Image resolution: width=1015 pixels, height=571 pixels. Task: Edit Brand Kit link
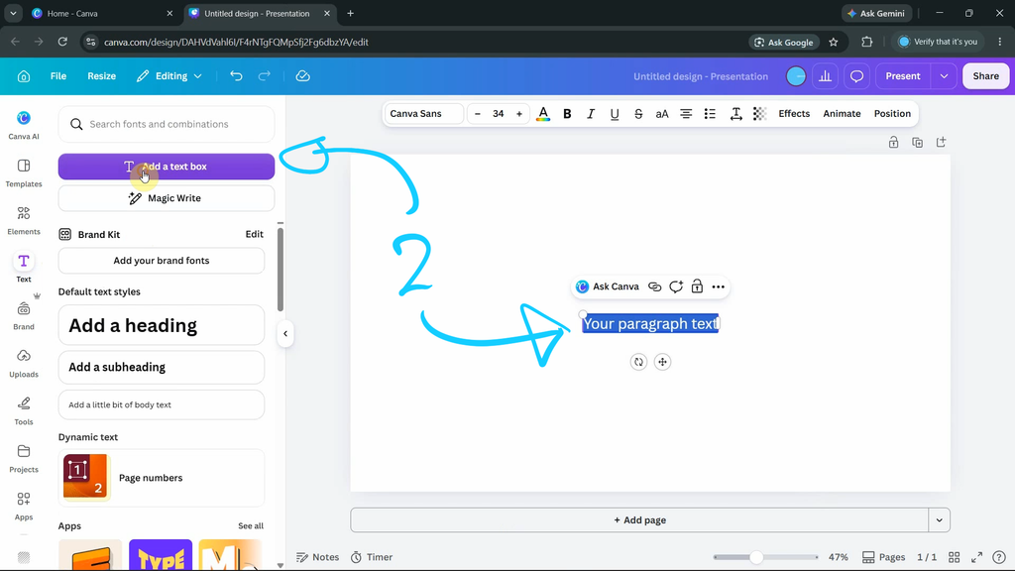(x=255, y=234)
